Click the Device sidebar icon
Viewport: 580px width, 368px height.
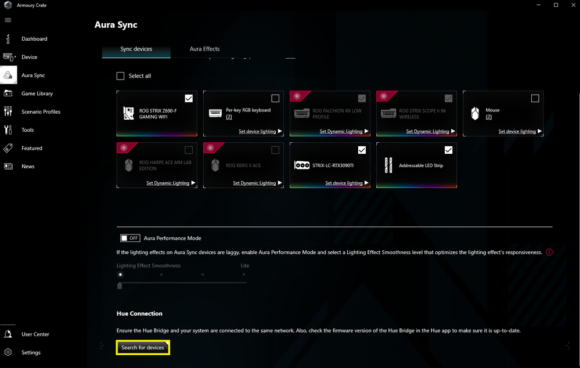click(x=9, y=57)
